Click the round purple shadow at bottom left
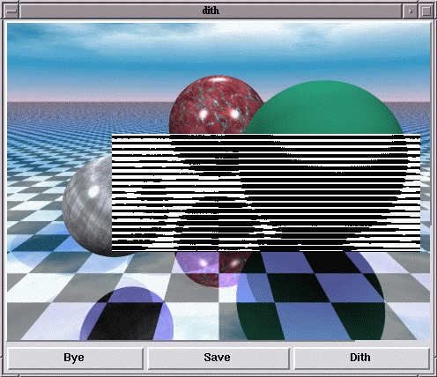 coord(127,314)
